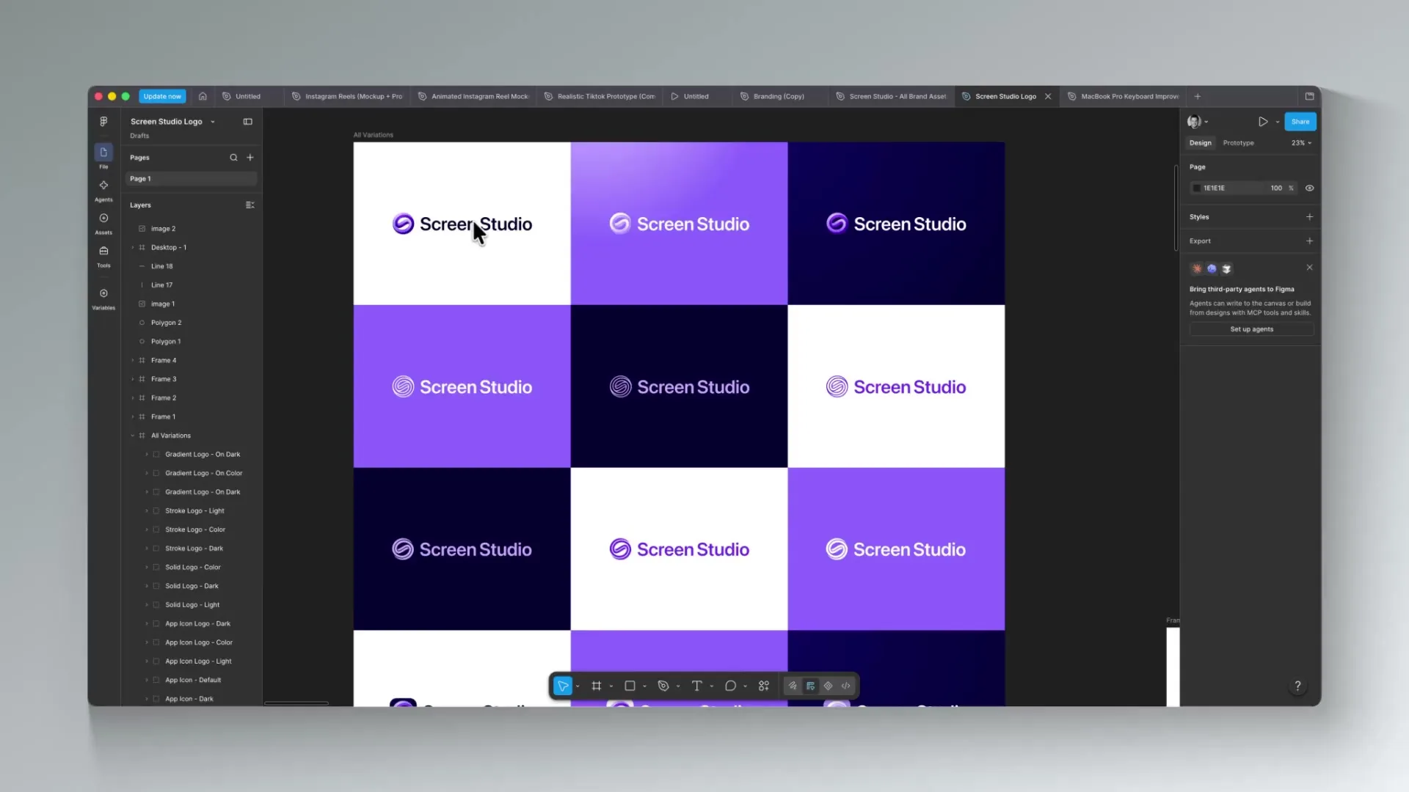The height and width of the screenshot is (792, 1409).
Task: Open the Tools sidebar panel
Action: (103, 256)
